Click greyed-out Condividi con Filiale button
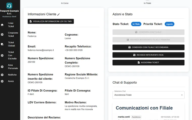Image resolution: width=192 pixels, height=120 pixels. 148,32
